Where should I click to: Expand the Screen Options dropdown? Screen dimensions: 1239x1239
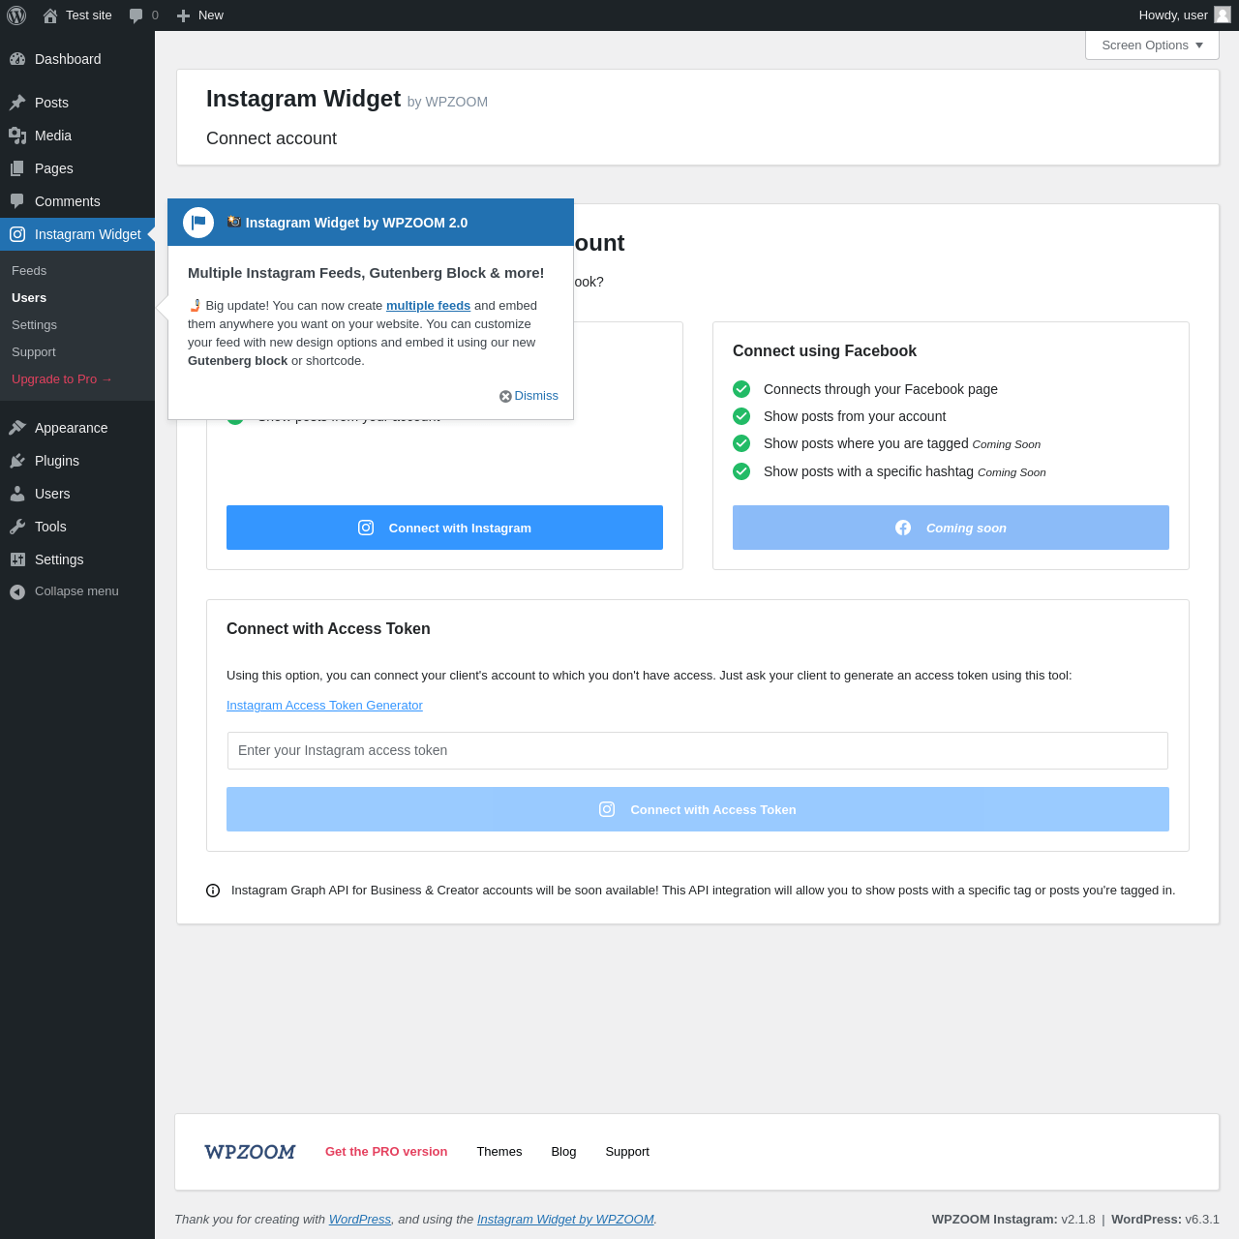(1152, 45)
